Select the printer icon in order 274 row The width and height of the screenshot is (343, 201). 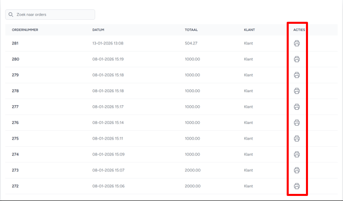tap(297, 154)
